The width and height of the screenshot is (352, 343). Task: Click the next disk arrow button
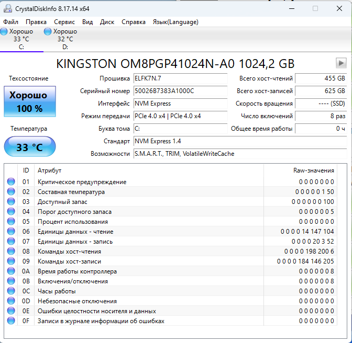tap(341, 63)
